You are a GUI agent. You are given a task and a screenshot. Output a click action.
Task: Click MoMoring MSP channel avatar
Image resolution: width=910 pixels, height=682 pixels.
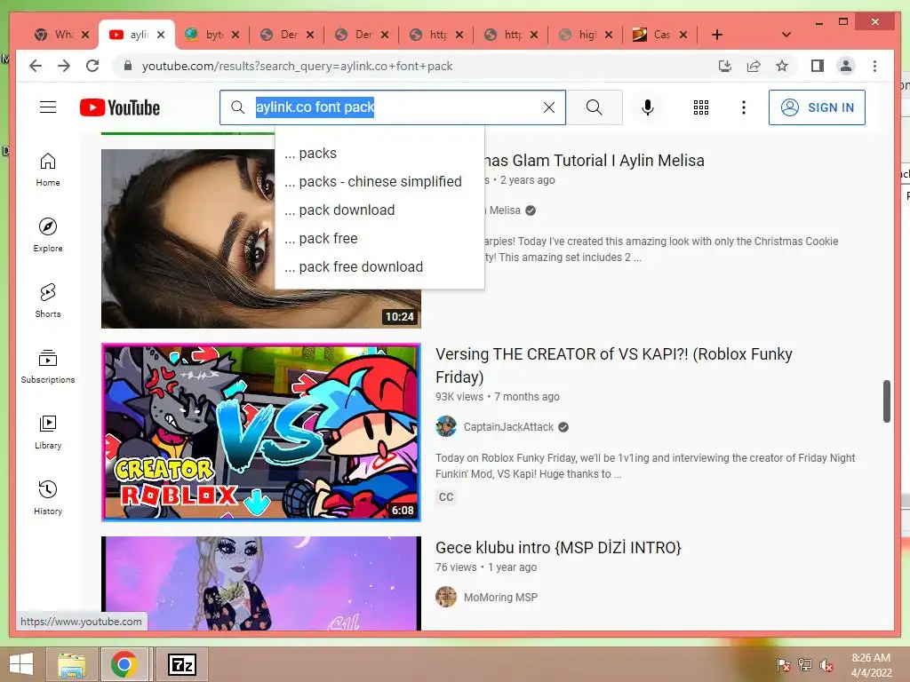[446, 597]
